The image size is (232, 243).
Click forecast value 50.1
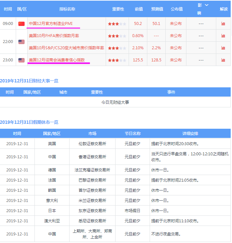(x=156, y=24)
